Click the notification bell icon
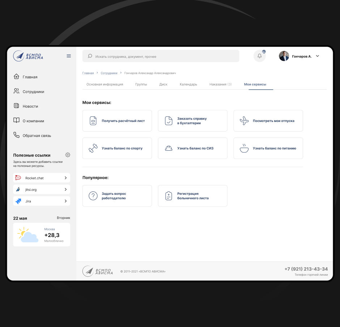Viewport: 340px width, 327px height. (x=259, y=56)
